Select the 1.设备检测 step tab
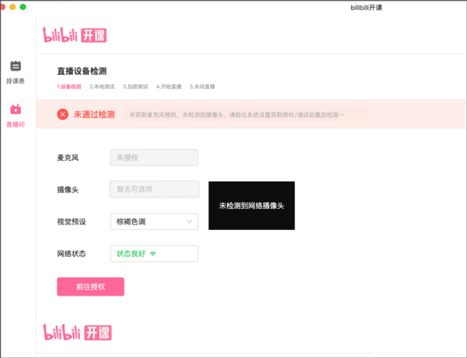The image size is (467, 358). coord(68,87)
